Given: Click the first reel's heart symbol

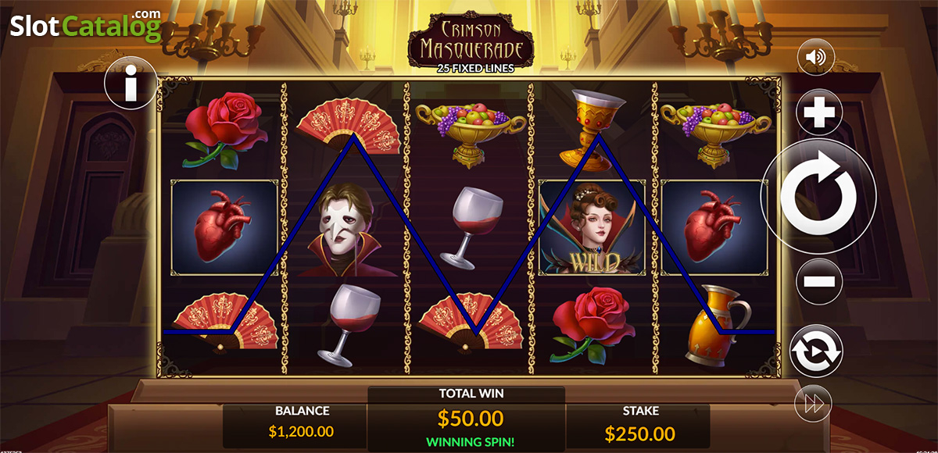Looking at the screenshot, I should tap(224, 227).
